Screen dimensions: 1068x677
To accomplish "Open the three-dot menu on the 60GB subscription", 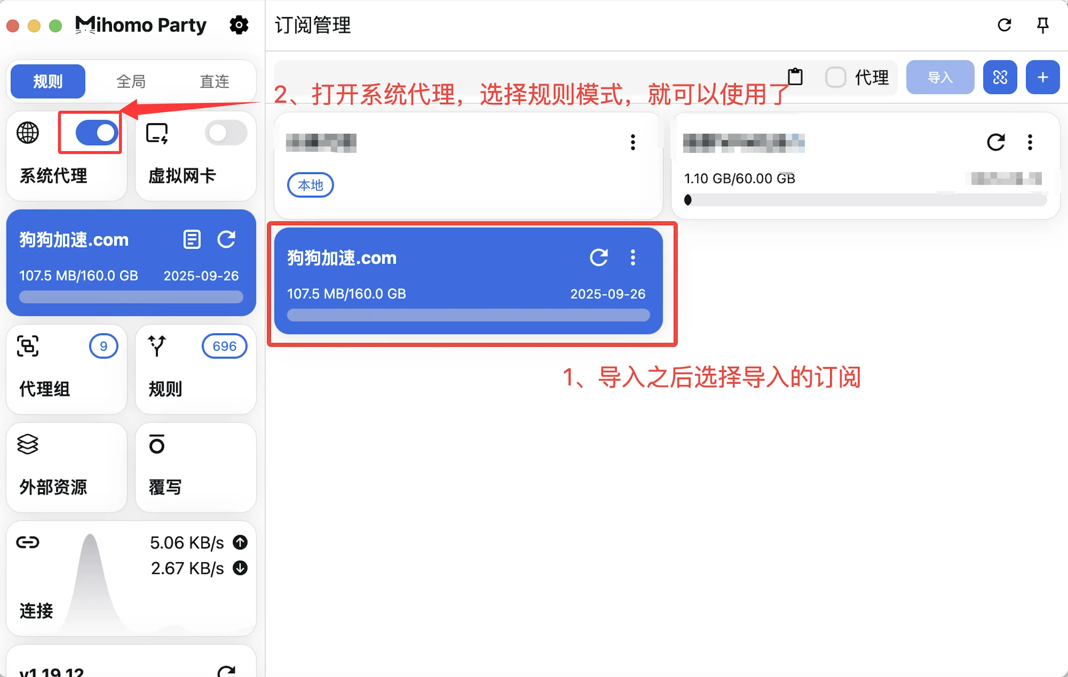I will pos(1030,142).
